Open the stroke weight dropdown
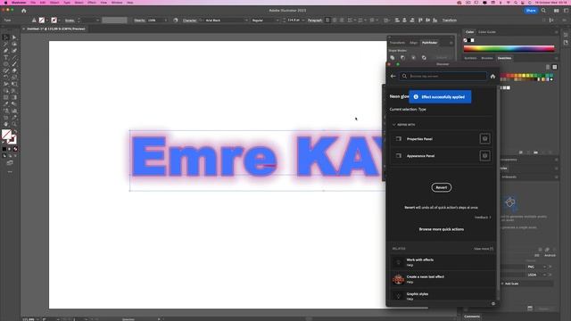 (97, 21)
